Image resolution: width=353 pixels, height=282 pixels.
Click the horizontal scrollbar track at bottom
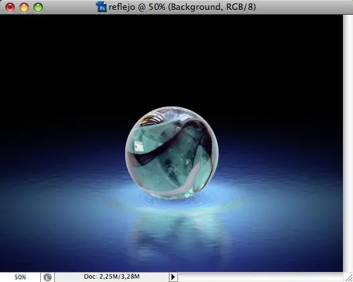tap(261, 277)
